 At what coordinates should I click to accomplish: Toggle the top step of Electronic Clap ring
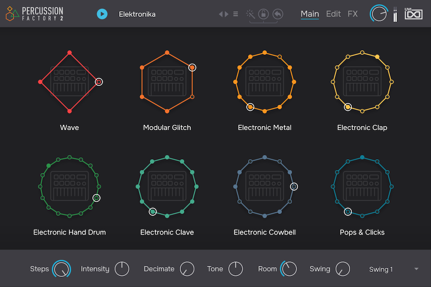(362, 53)
